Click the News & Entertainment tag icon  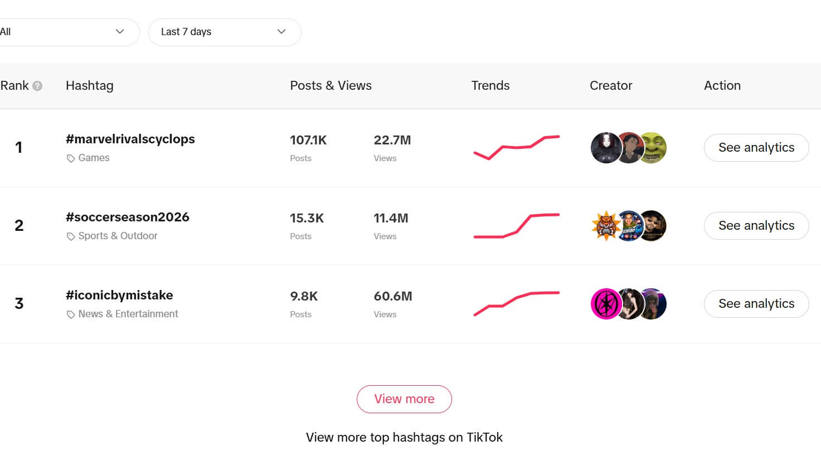71,314
